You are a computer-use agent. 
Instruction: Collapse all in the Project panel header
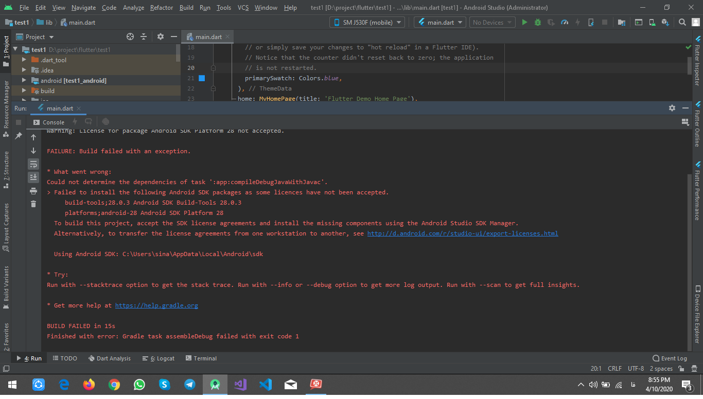coord(144,37)
